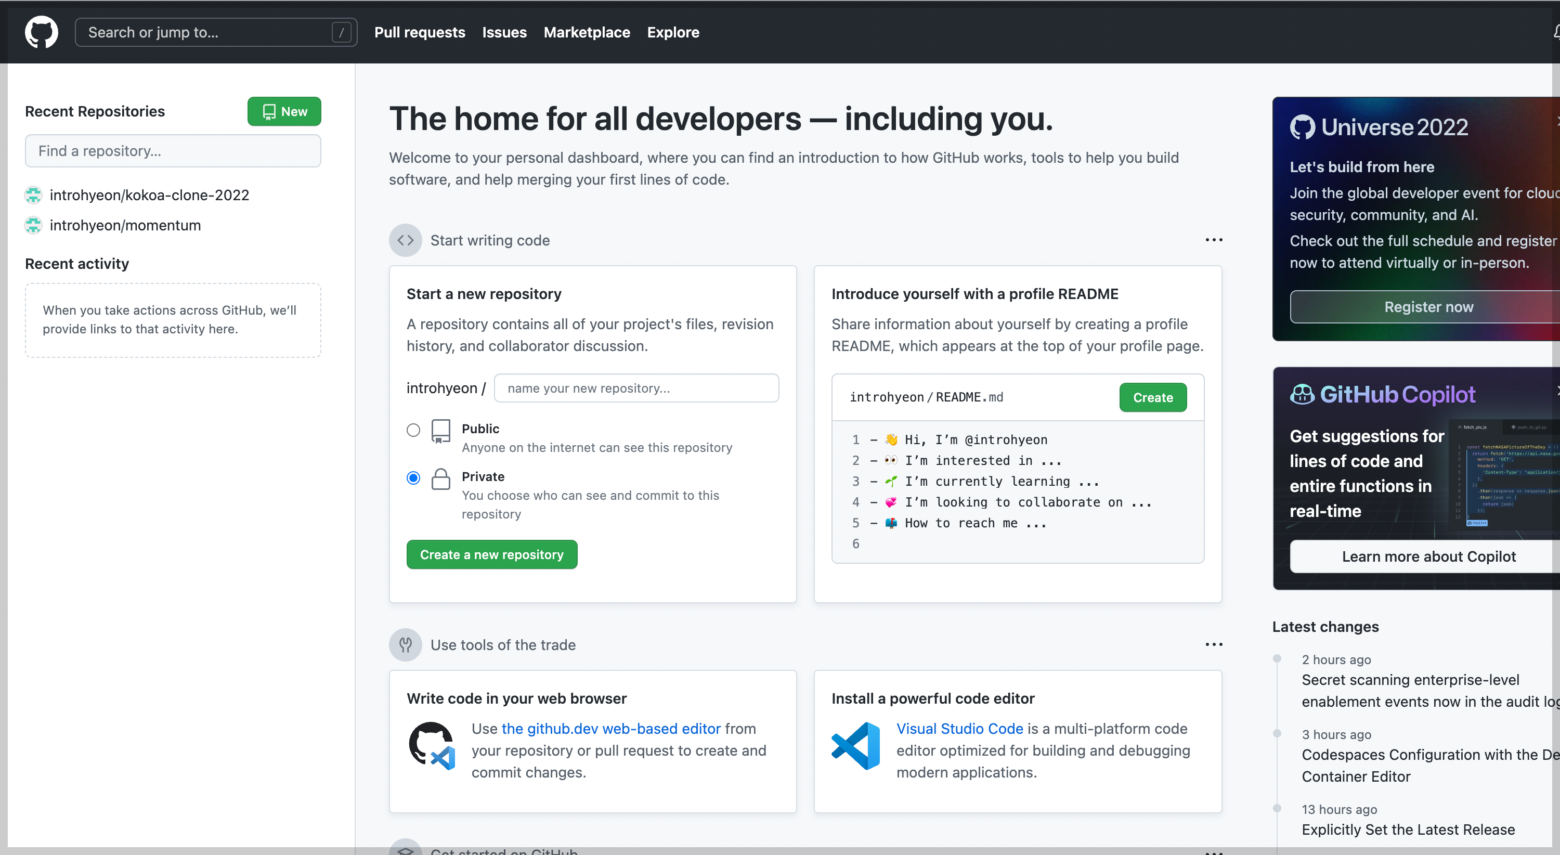This screenshot has height=855, width=1560.
Task: Open Explore in top navigation
Action: pyautogui.click(x=673, y=32)
